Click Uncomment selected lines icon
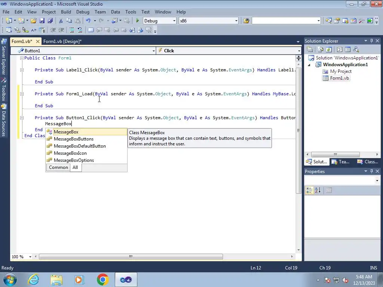Viewport: 383px width, 287px height. click(80, 30)
